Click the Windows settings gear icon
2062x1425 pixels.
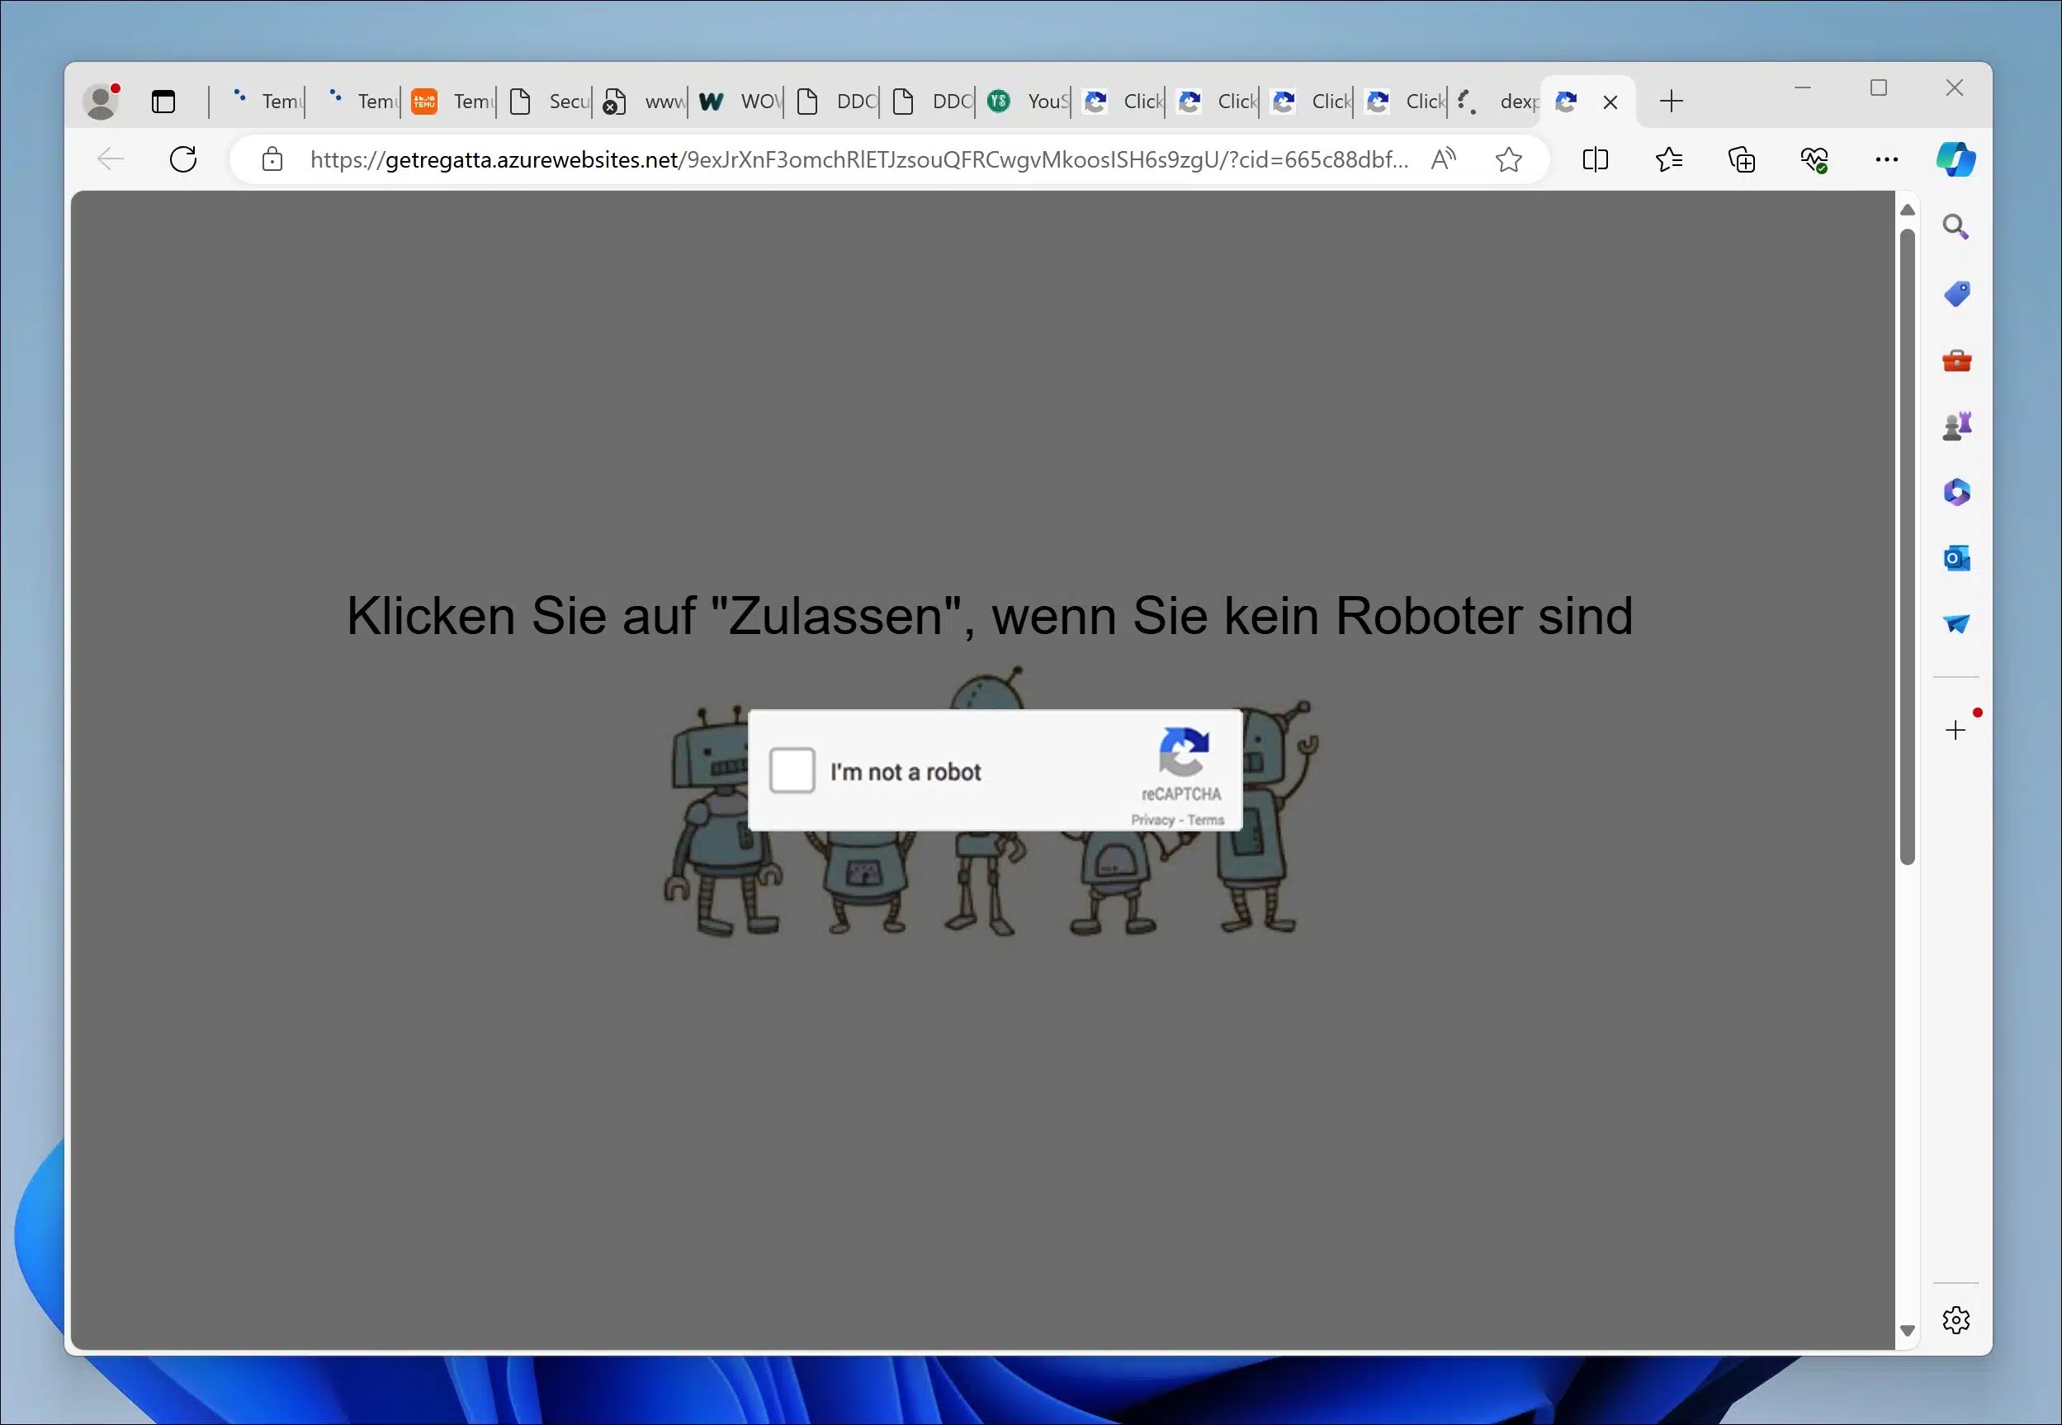tap(1956, 1322)
